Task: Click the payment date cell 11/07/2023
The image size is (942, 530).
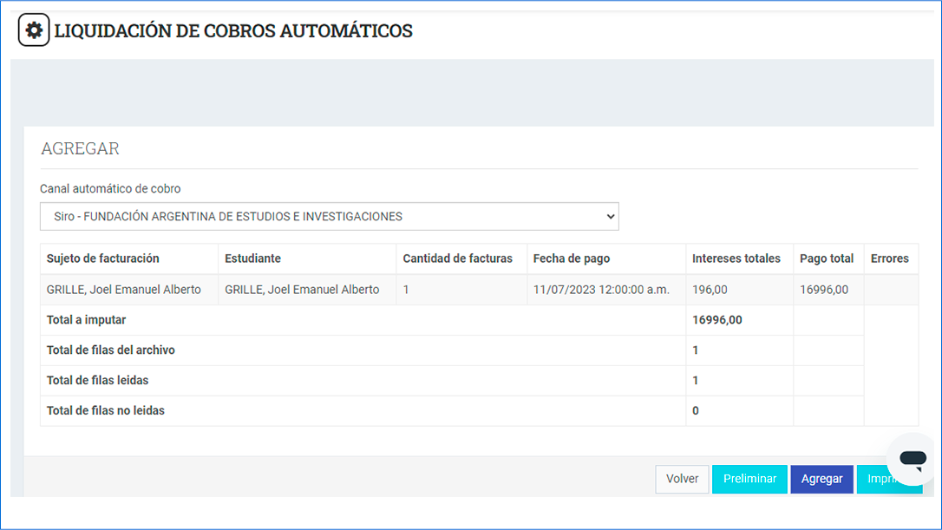Action: point(601,290)
